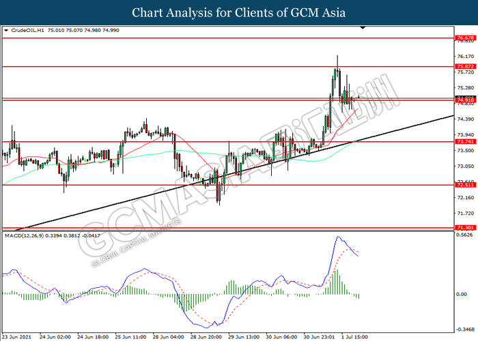Click the 1 Jul 15:00 time label
Image resolution: width=478 pixels, height=341 pixels.
point(354,337)
